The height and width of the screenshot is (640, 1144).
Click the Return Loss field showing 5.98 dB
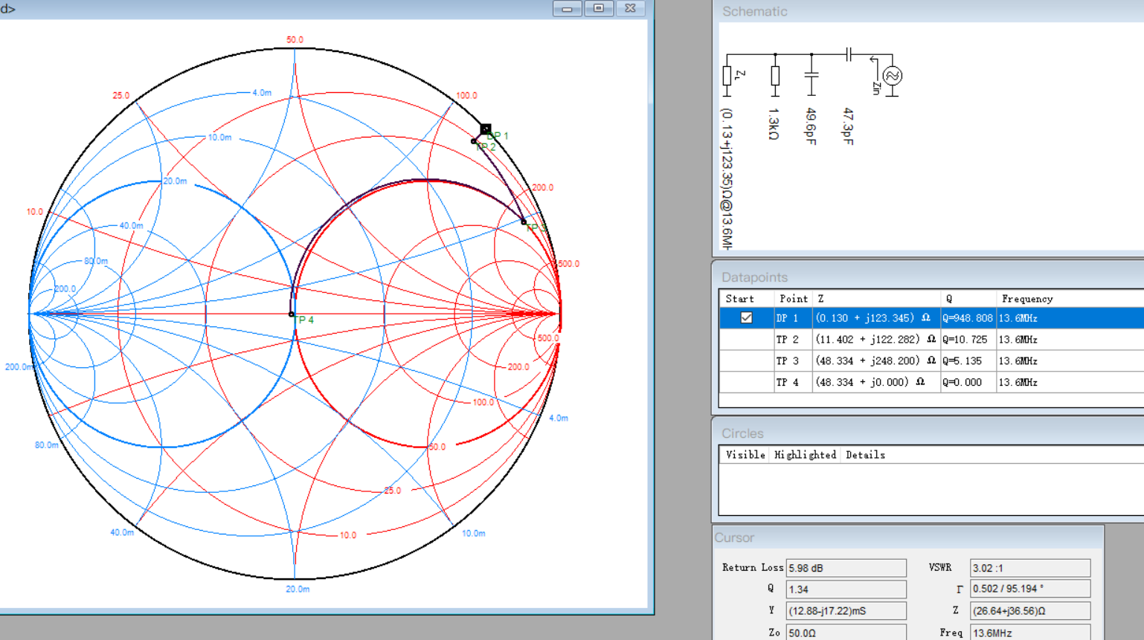[x=846, y=567]
